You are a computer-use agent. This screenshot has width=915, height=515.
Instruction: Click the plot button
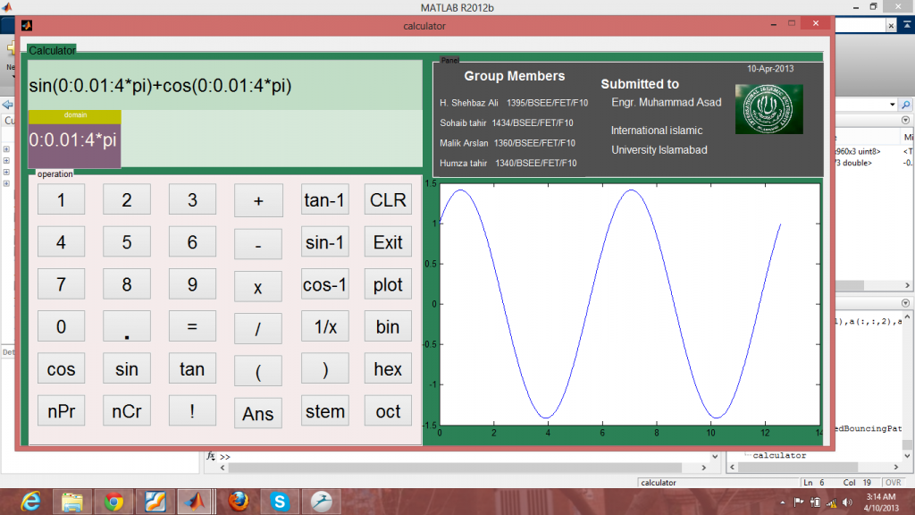tap(388, 284)
